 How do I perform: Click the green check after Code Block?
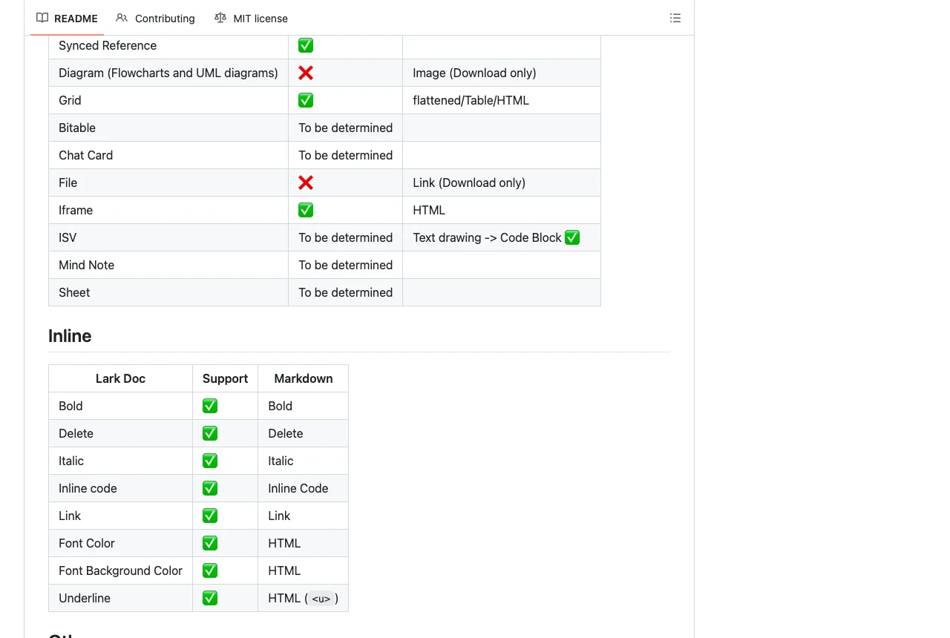[x=572, y=237]
